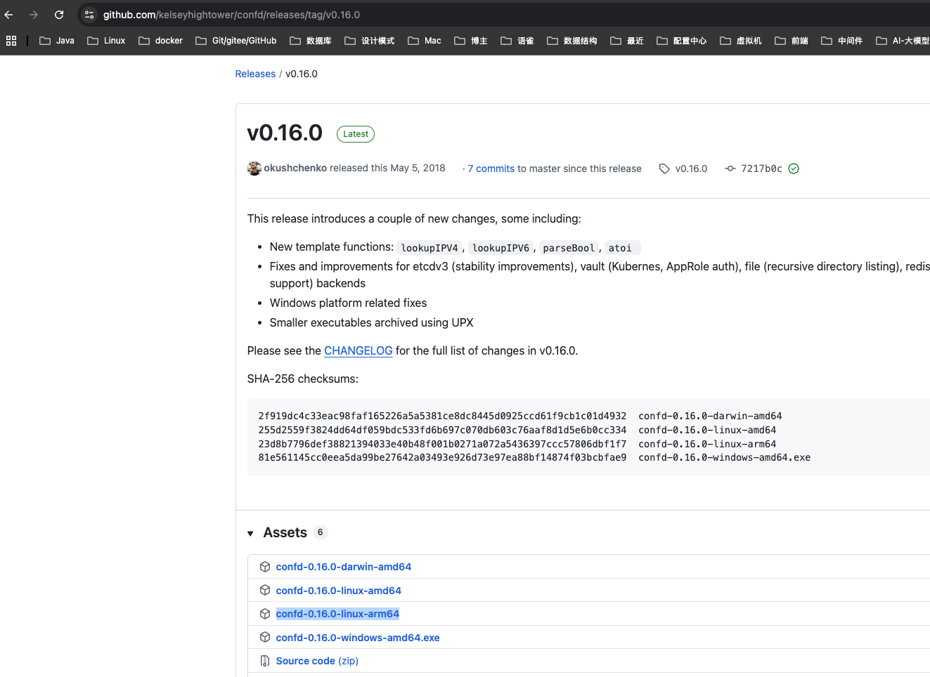Viewport: 930px width, 677px height.
Task: Click the Latest release badge
Action: click(356, 134)
